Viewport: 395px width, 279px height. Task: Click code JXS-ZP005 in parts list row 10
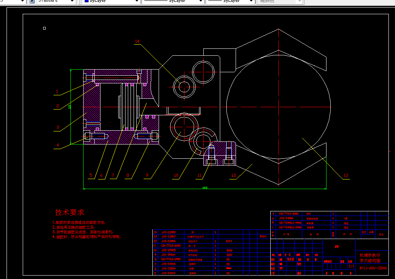168,250
